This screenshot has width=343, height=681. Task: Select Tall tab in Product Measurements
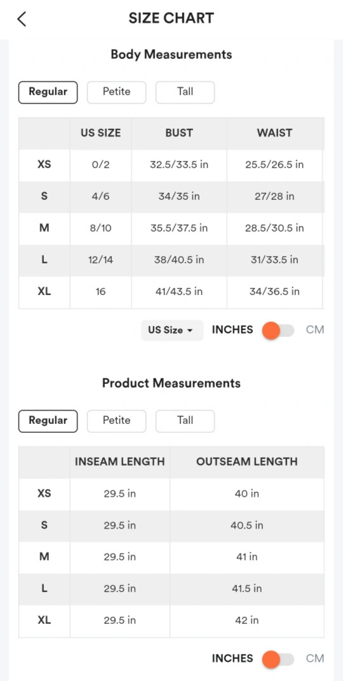(x=185, y=421)
